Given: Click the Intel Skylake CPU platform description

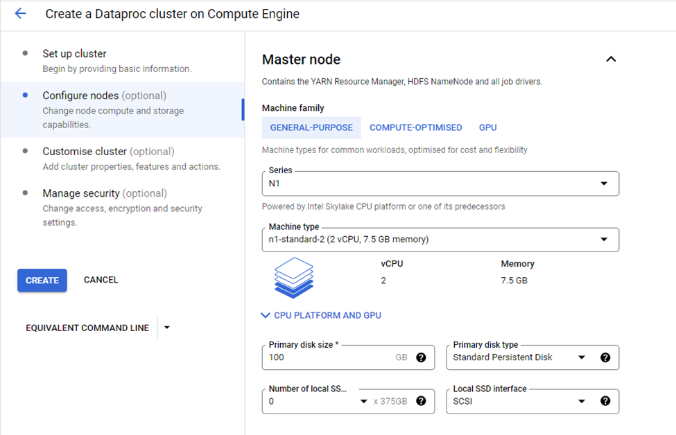Looking at the screenshot, I should [x=383, y=206].
